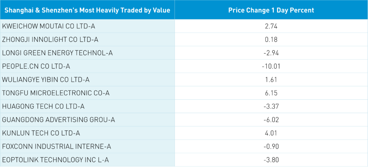
Task: Select the -6.02 percent value
Action: tap(271, 120)
